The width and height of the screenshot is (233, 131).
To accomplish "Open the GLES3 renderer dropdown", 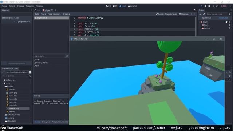I will point(224,6).
